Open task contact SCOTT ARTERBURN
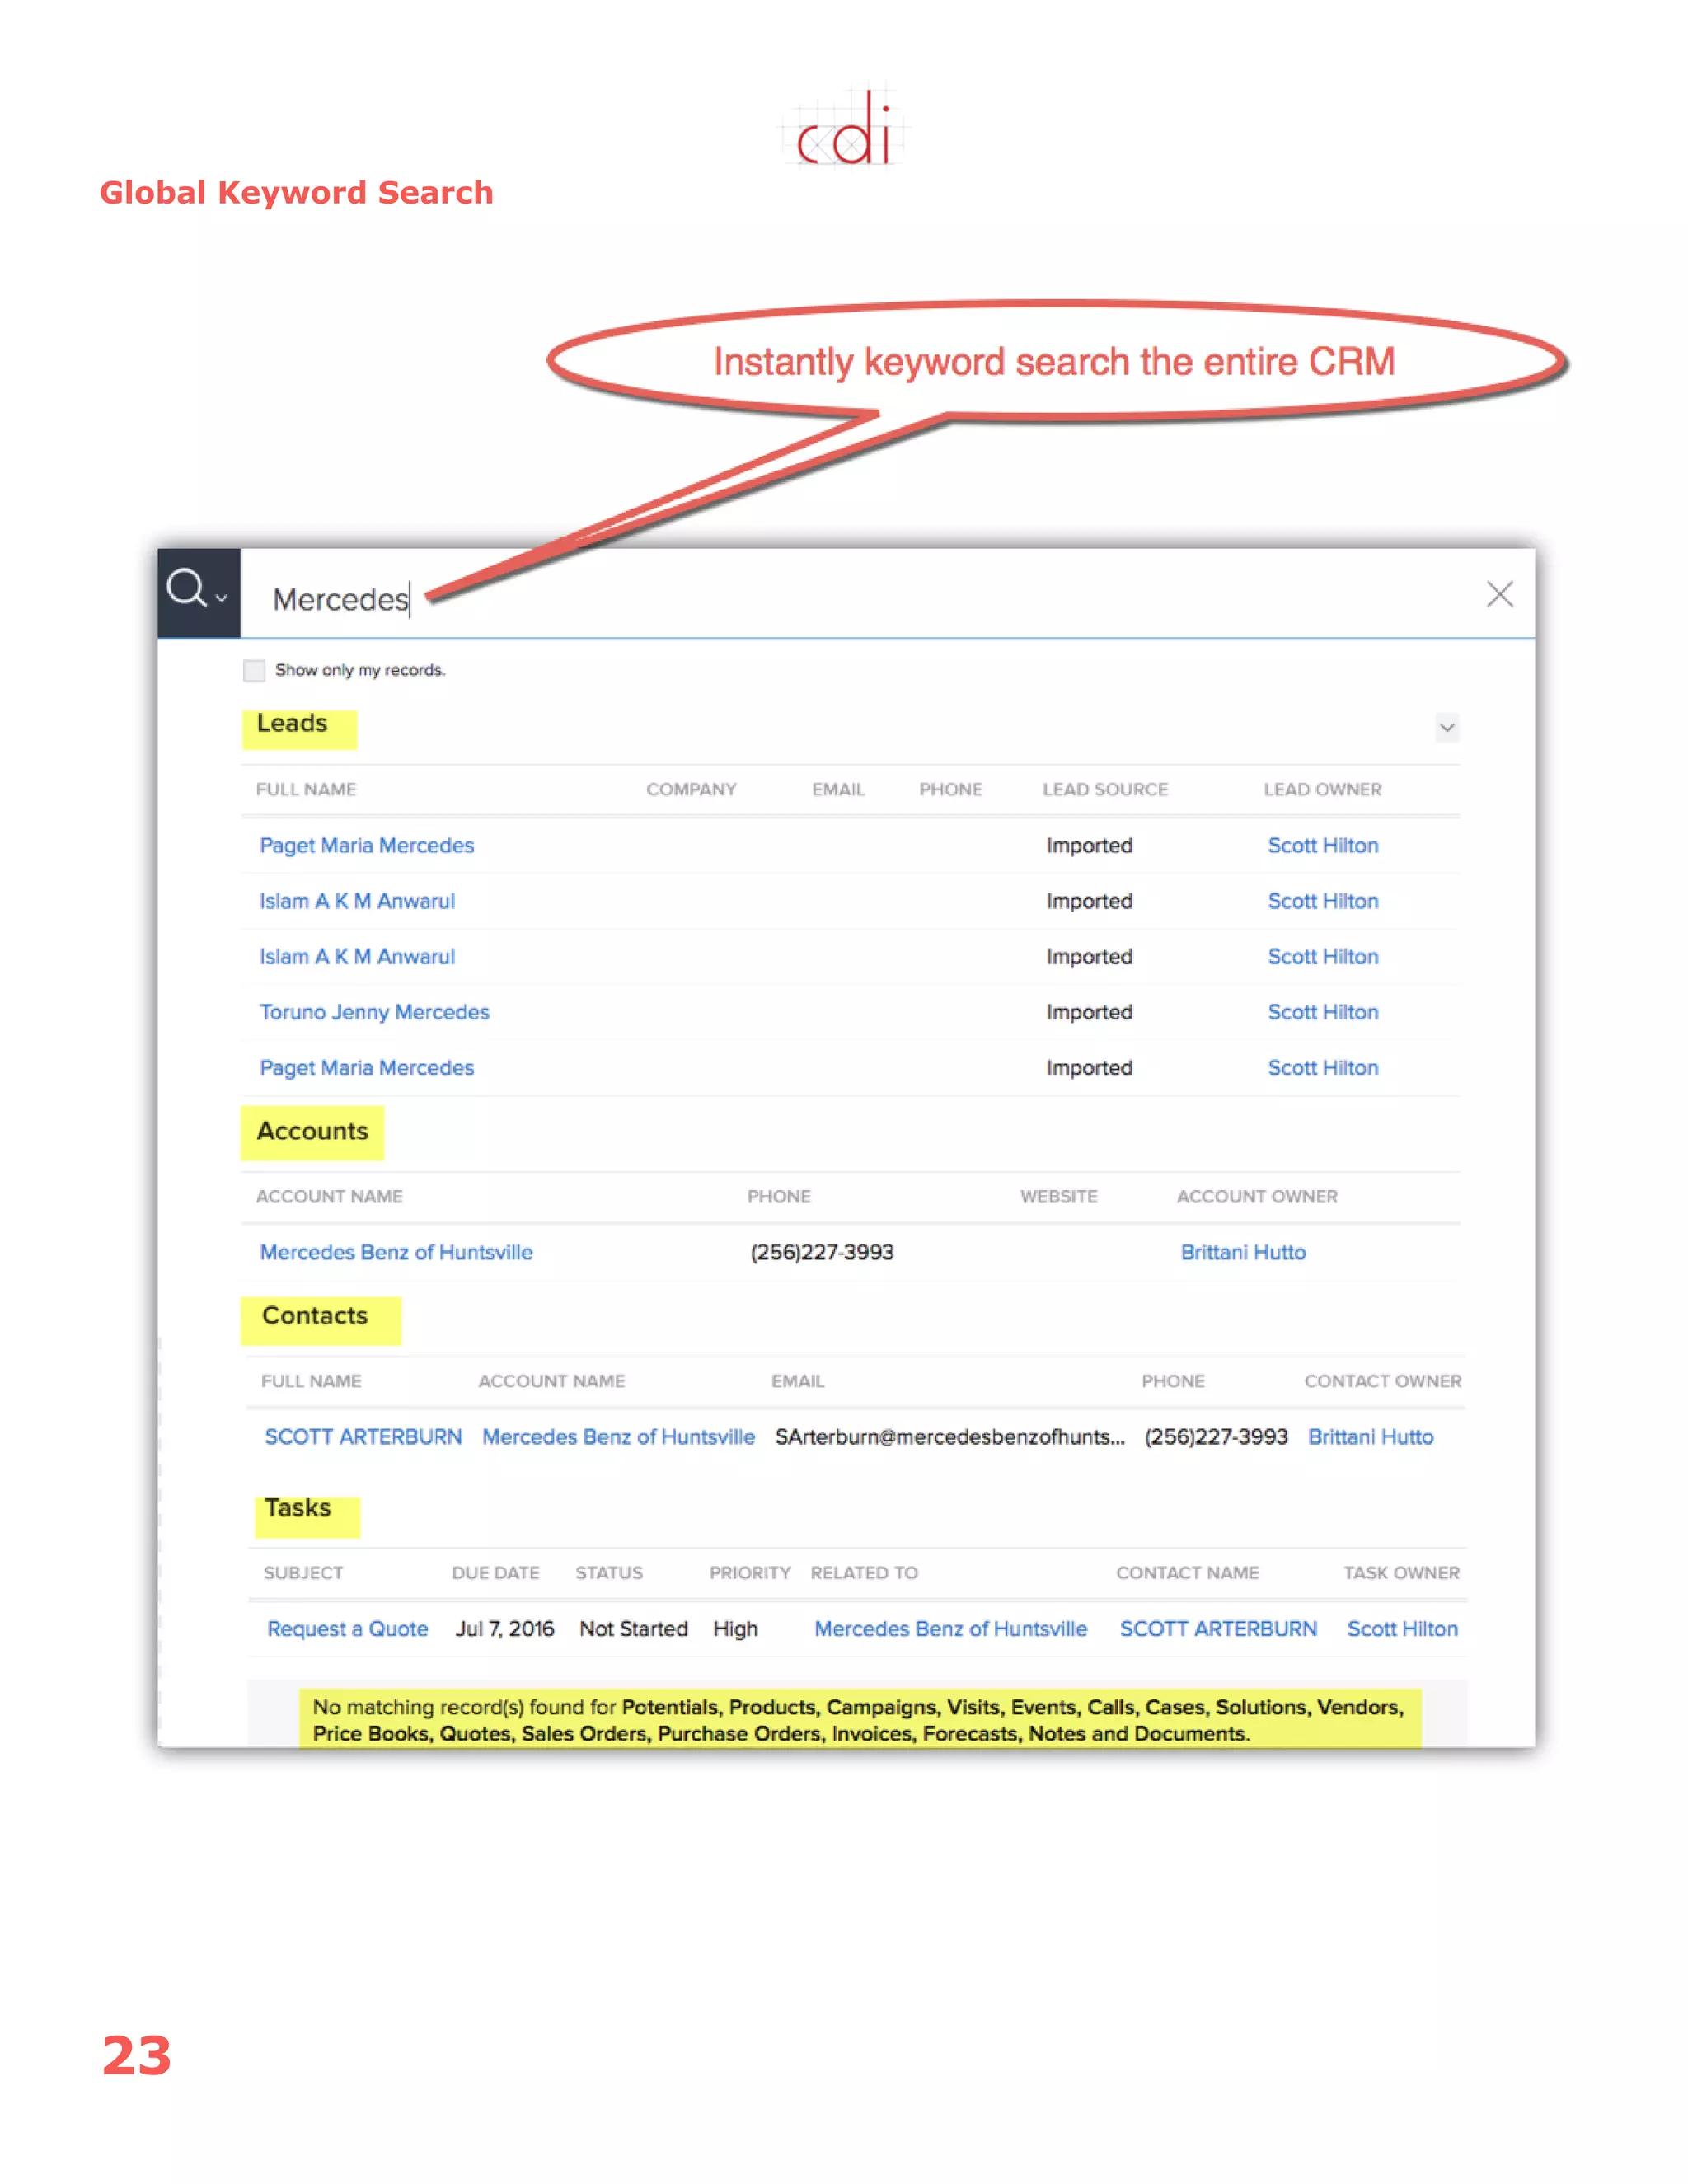 click(x=1218, y=1628)
